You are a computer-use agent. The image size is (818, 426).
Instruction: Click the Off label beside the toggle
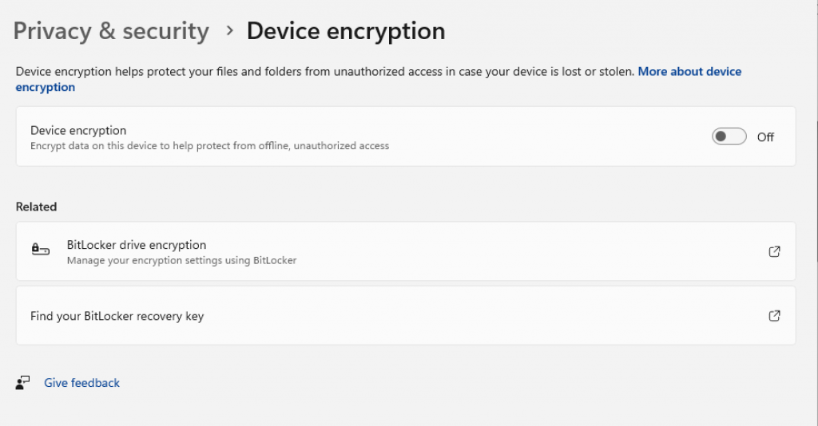pos(765,137)
